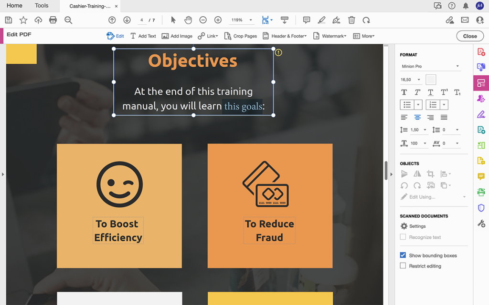
Task: Uncheck Show bounding boxes
Action: [x=403, y=255]
